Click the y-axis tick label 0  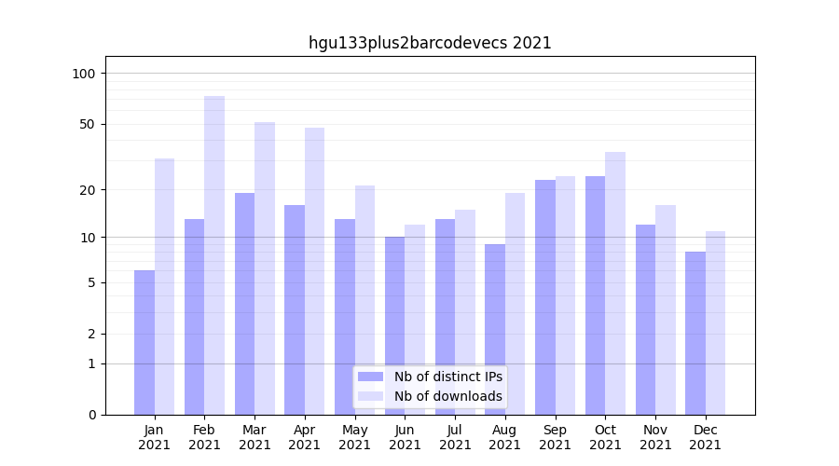91,415
